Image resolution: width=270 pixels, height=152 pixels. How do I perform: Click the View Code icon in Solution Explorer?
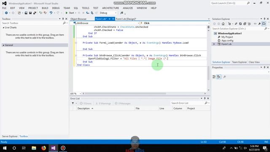point(255,24)
